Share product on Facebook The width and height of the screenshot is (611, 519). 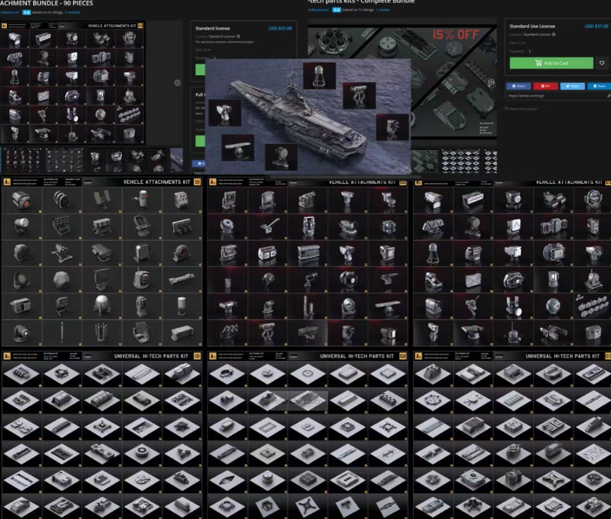518,86
